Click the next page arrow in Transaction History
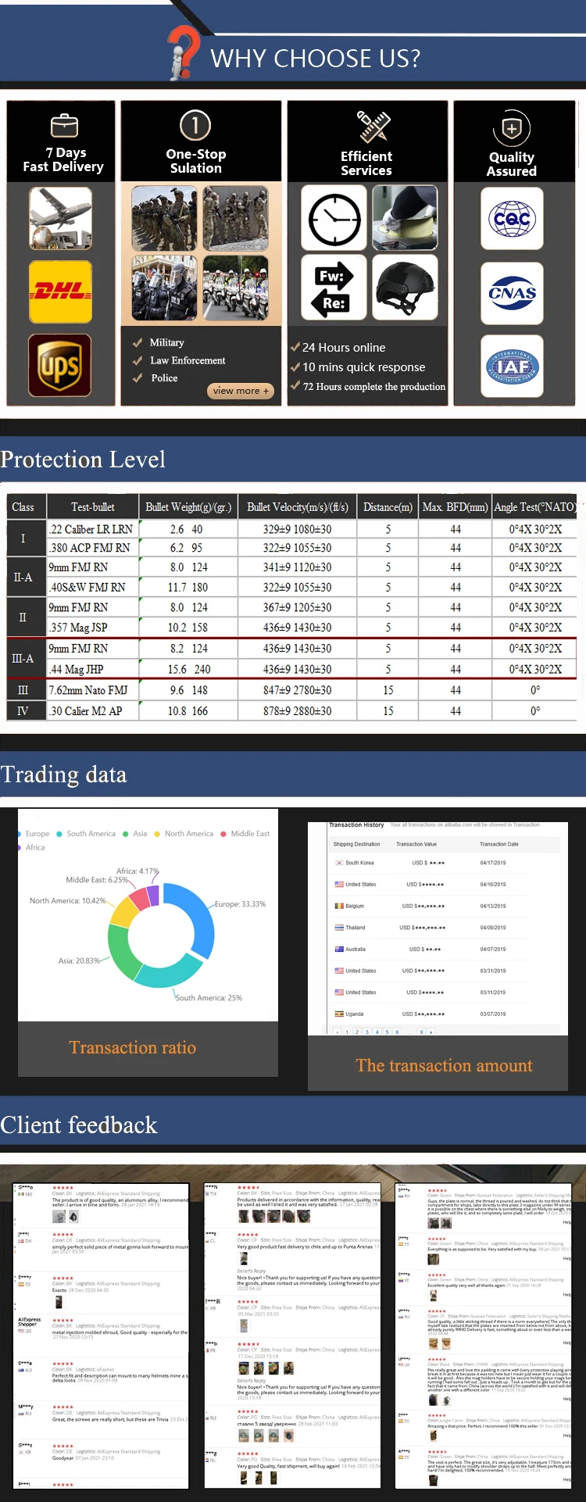The width and height of the screenshot is (586, 1502). [431, 1032]
